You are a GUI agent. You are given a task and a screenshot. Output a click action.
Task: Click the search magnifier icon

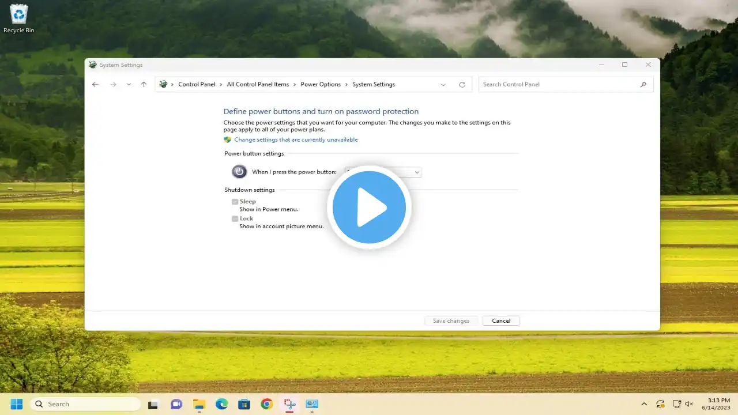pos(643,85)
